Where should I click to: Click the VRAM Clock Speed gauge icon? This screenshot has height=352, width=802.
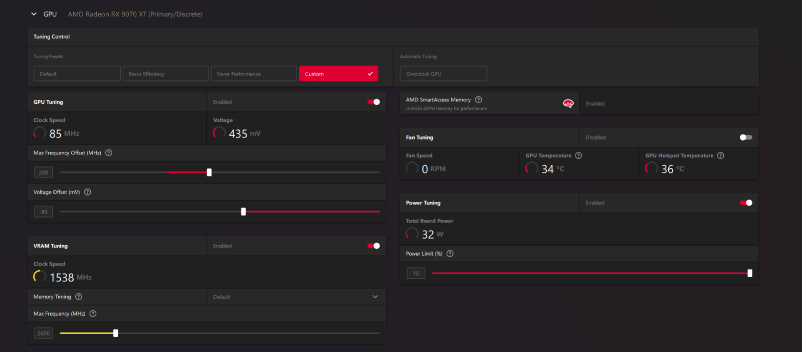tap(40, 276)
